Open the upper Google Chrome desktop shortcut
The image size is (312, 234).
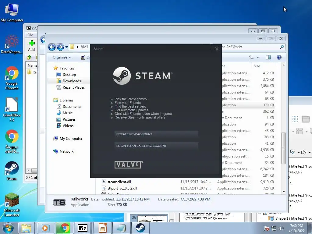point(12,78)
